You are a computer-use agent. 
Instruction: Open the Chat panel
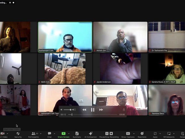49,135
